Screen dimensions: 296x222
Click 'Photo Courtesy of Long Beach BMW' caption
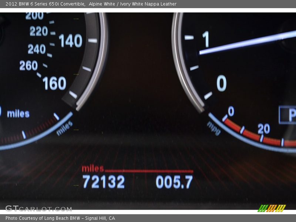pos(43,218)
